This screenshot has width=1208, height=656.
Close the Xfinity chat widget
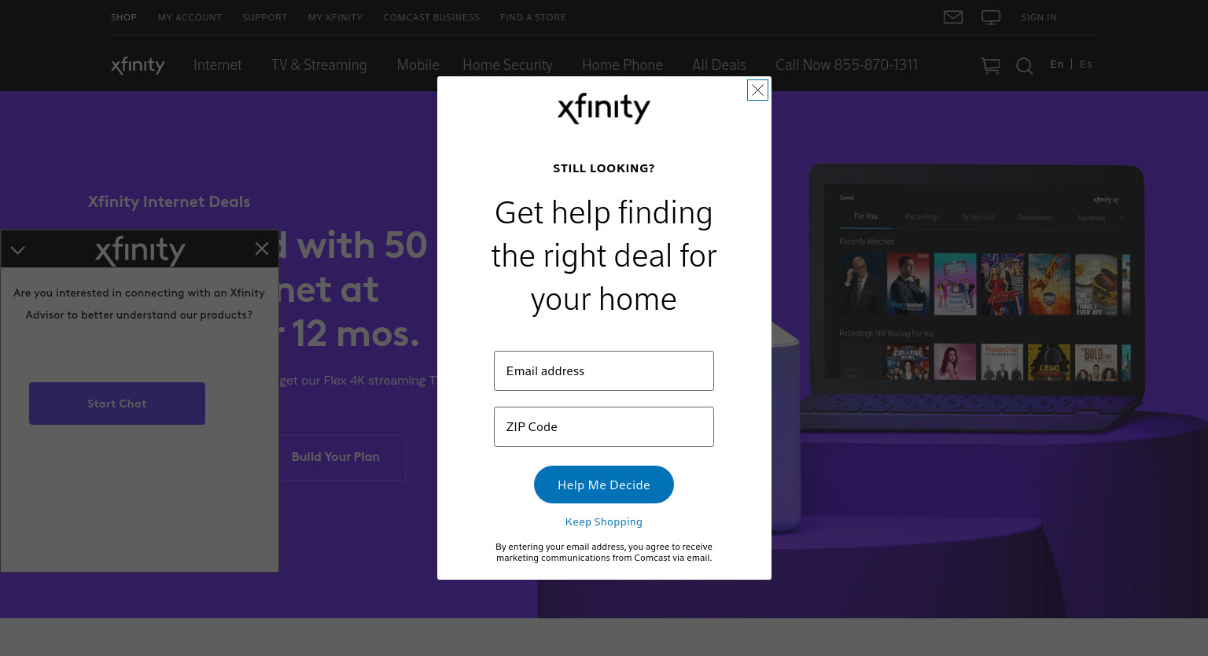point(262,249)
